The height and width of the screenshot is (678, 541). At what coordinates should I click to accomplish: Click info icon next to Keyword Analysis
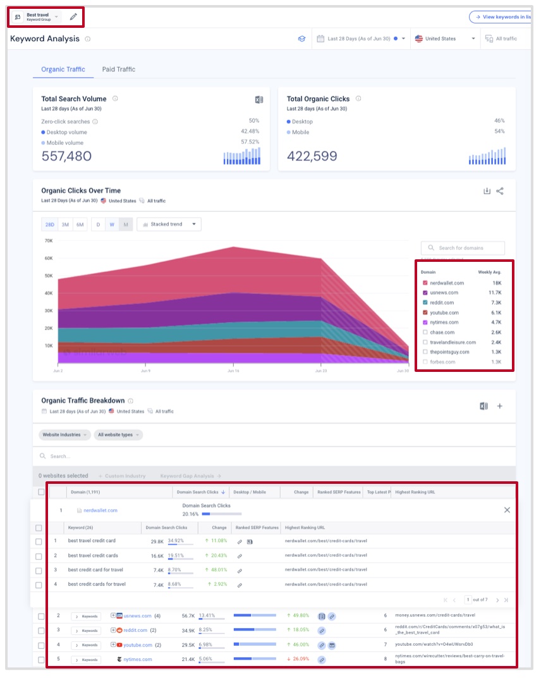point(88,39)
